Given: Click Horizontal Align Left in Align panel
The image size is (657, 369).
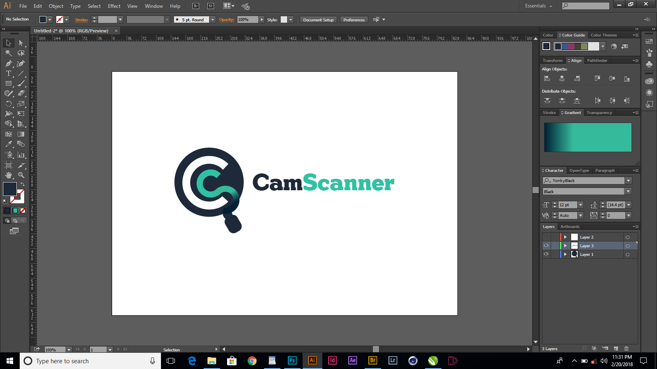Looking at the screenshot, I should tap(547, 78).
